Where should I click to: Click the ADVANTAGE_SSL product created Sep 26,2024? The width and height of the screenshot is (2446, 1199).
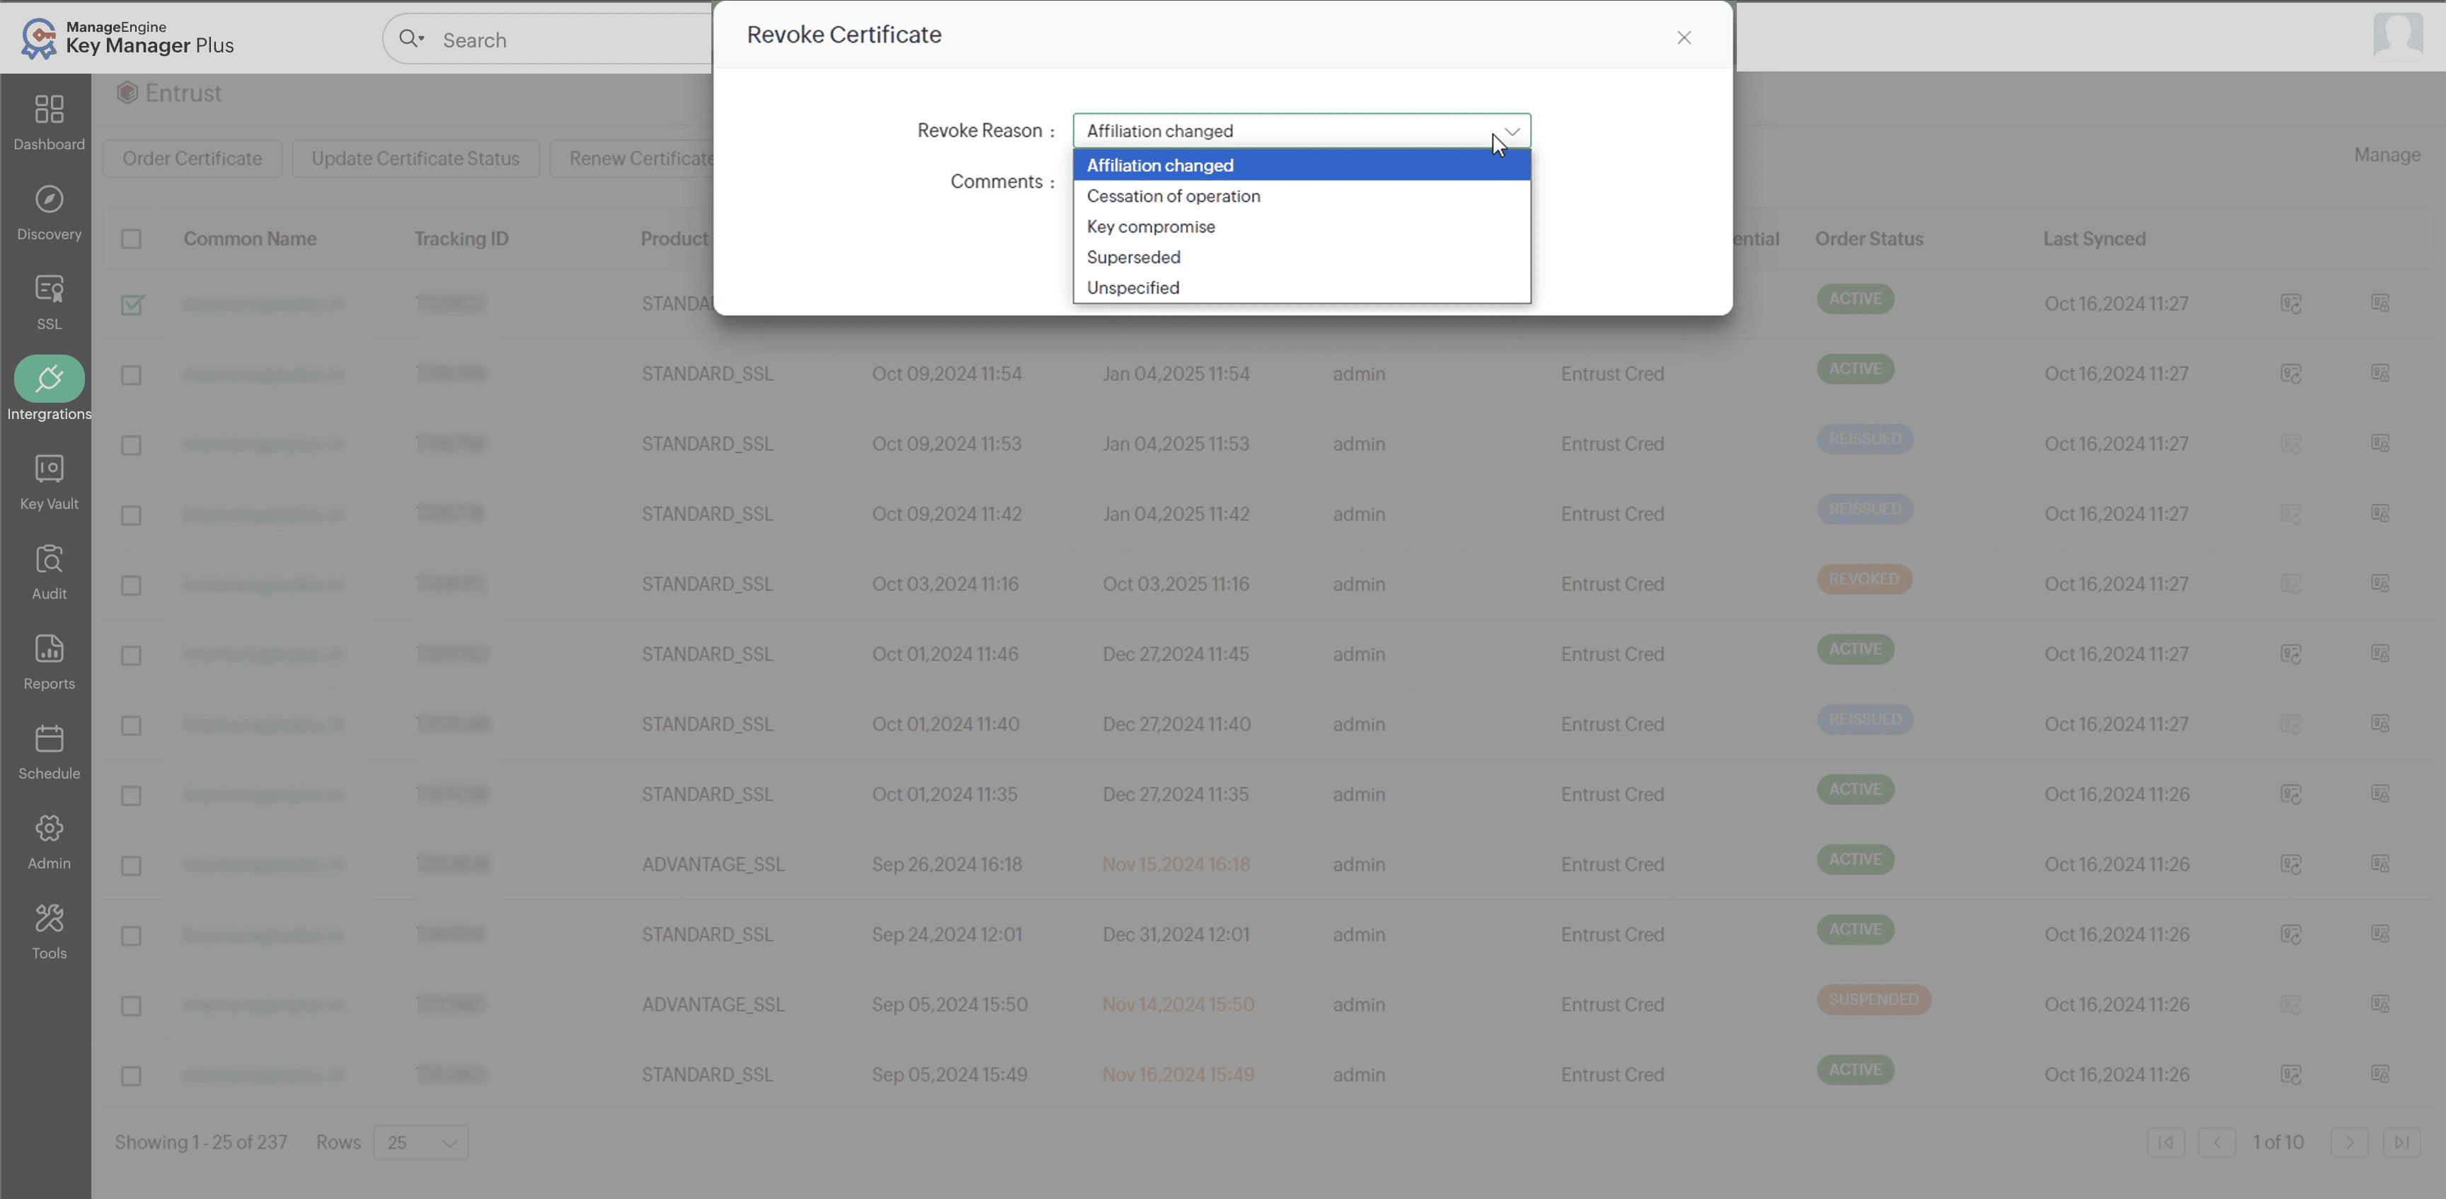click(x=712, y=864)
